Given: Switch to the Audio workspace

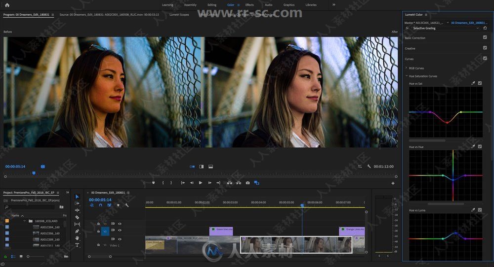Looking at the screenshot, I should (268, 5).
